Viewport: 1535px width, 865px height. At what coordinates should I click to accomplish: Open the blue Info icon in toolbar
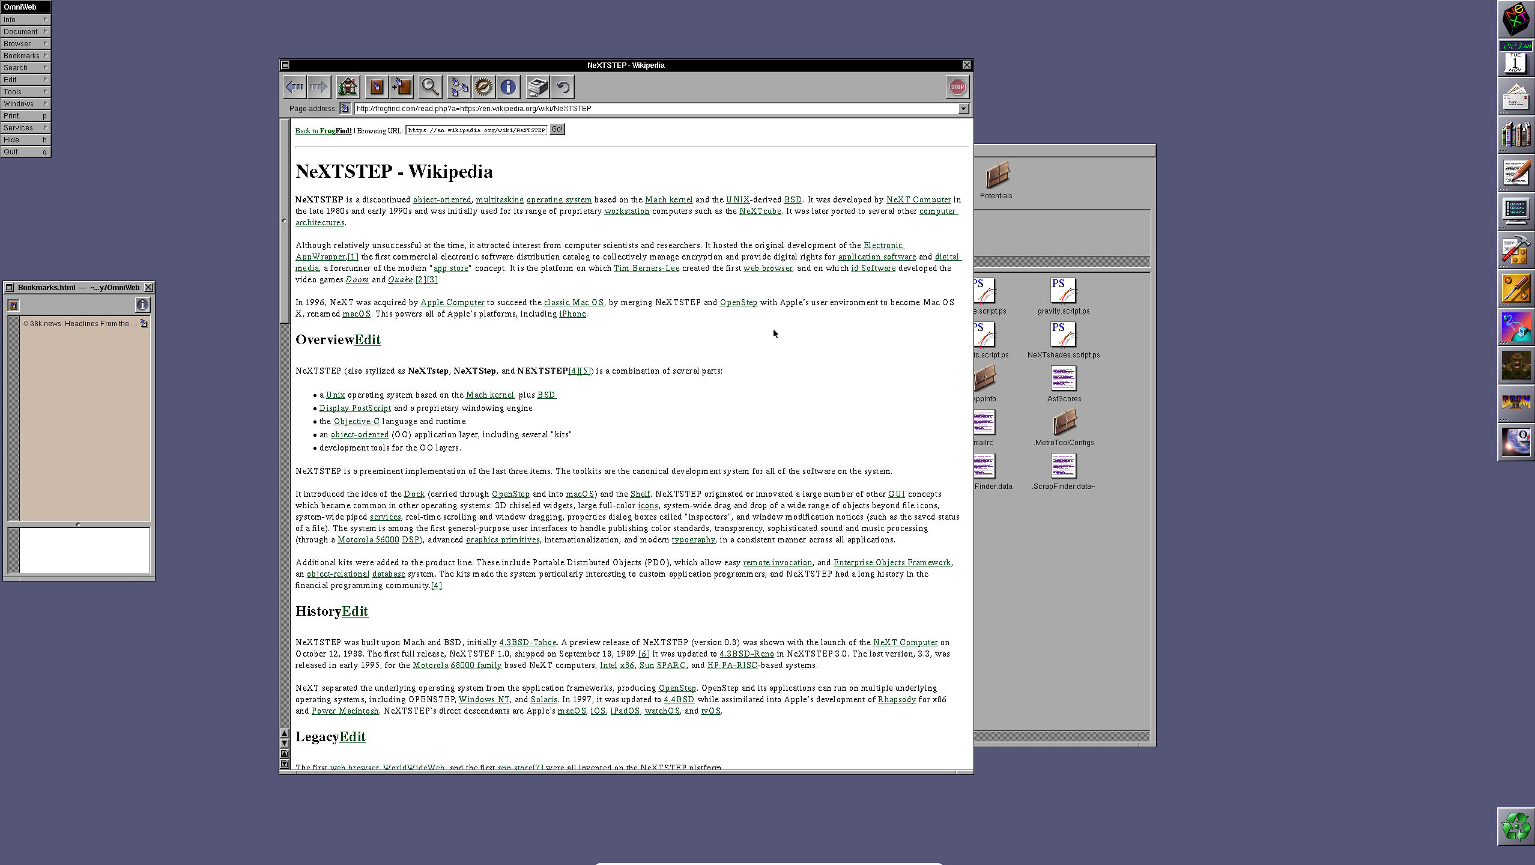tap(508, 87)
